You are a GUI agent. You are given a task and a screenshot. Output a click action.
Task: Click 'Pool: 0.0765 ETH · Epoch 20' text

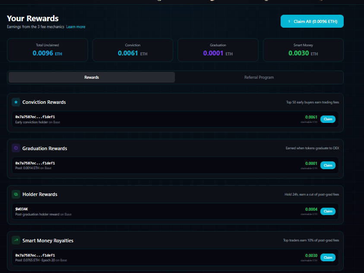click(x=35, y=260)
